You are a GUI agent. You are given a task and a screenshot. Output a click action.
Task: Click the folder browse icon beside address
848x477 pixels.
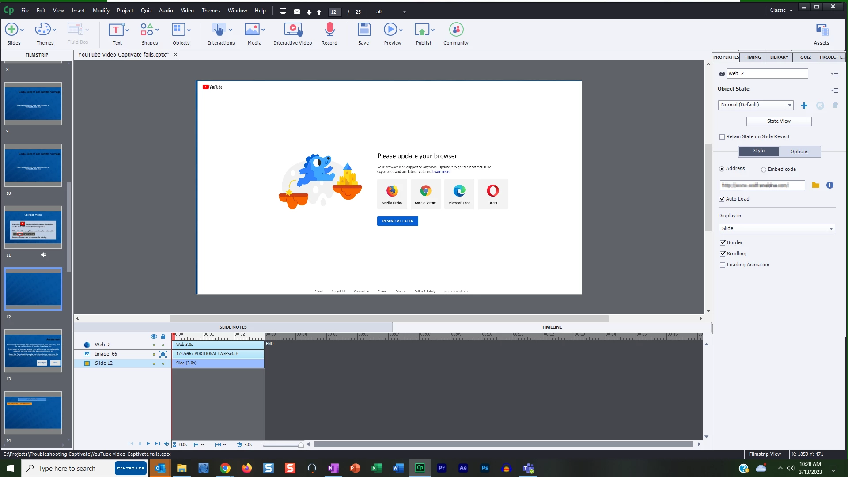(815, 185)
